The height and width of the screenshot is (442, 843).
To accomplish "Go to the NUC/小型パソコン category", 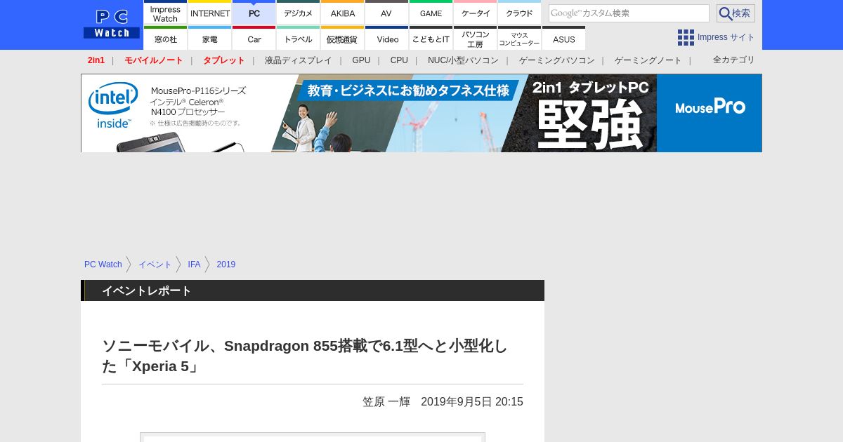I will pyautogui.click(x=463, y=60).
